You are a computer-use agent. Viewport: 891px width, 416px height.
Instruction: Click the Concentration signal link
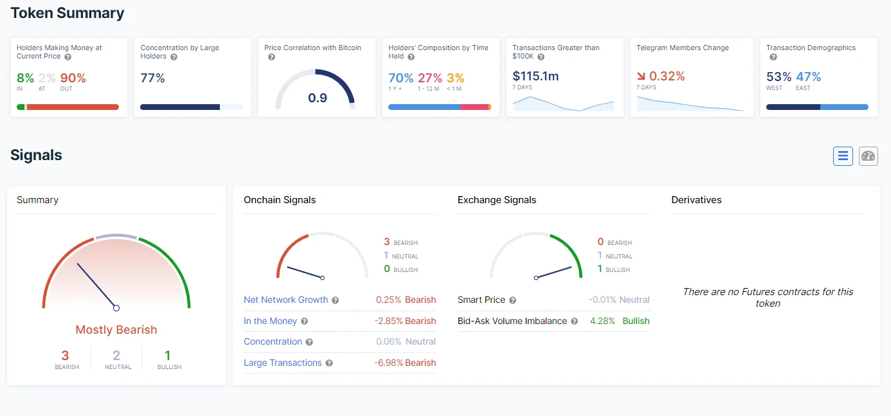[273, 341]
